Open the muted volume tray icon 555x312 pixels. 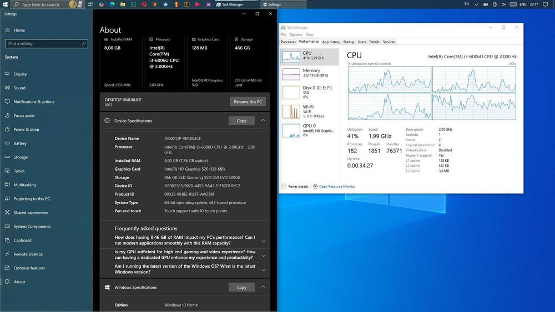pyautogui.click(x=504, y=4)
